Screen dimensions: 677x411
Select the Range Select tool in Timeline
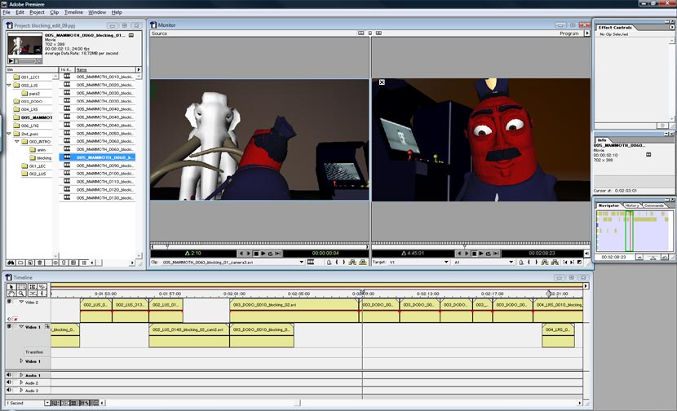pos(21,287)
